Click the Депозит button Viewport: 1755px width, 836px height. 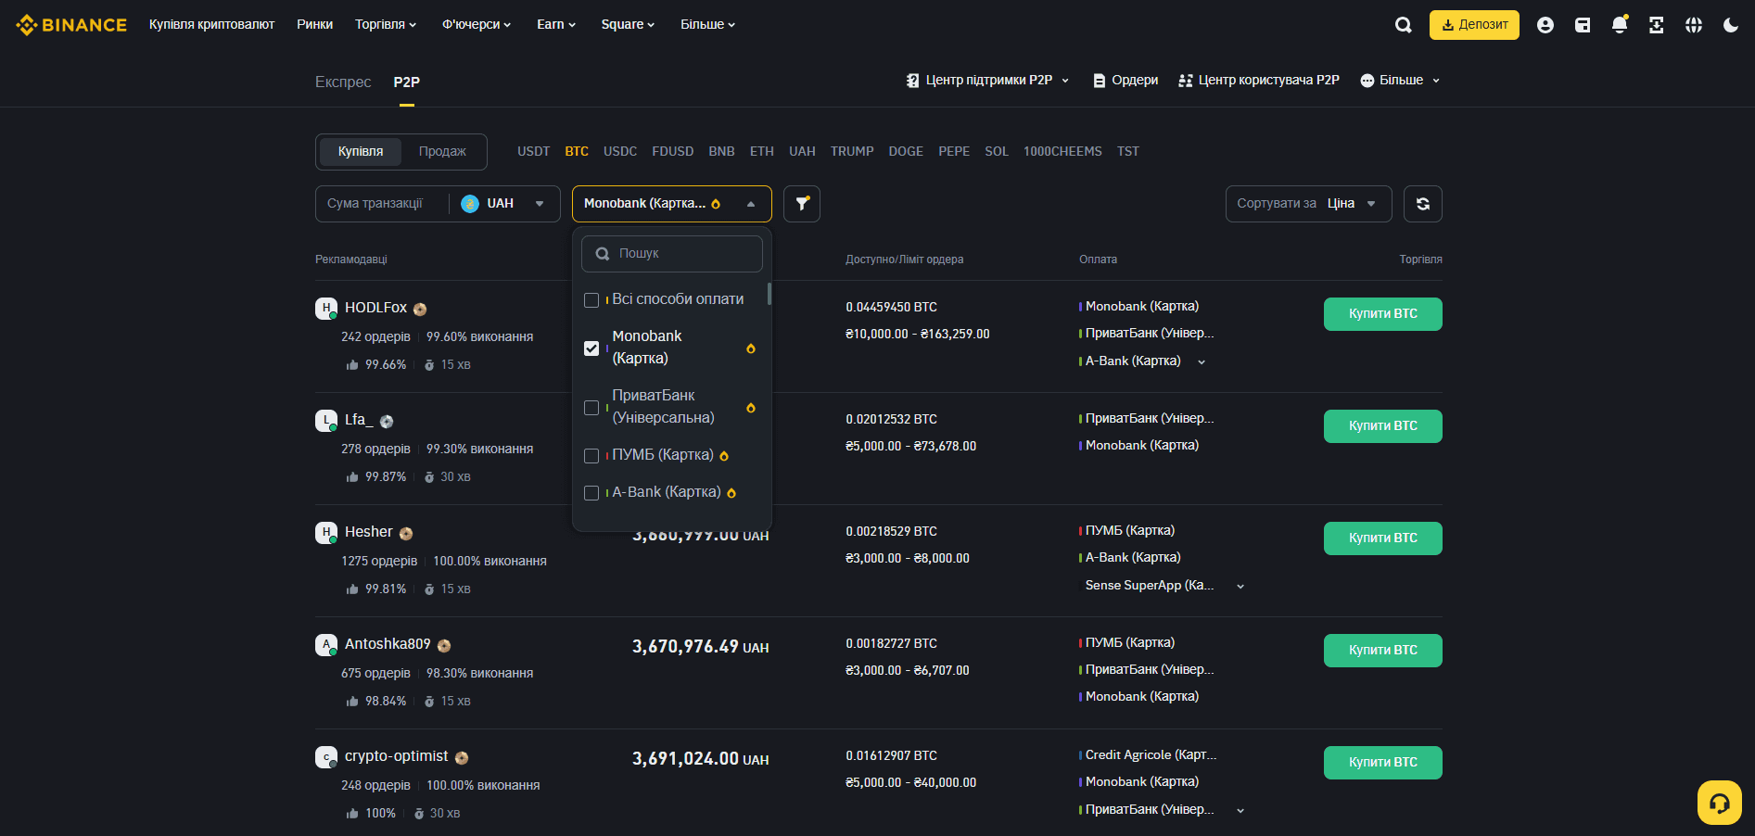coord(1474,25)
